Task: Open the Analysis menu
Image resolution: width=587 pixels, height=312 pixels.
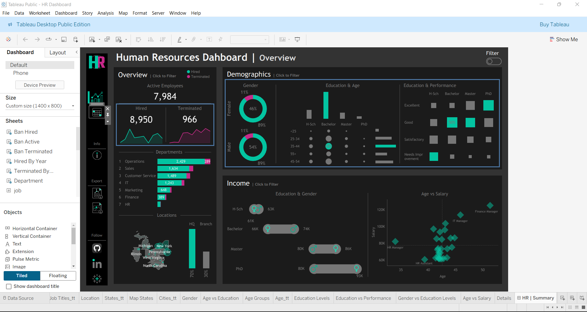Action: pos(105,13)
